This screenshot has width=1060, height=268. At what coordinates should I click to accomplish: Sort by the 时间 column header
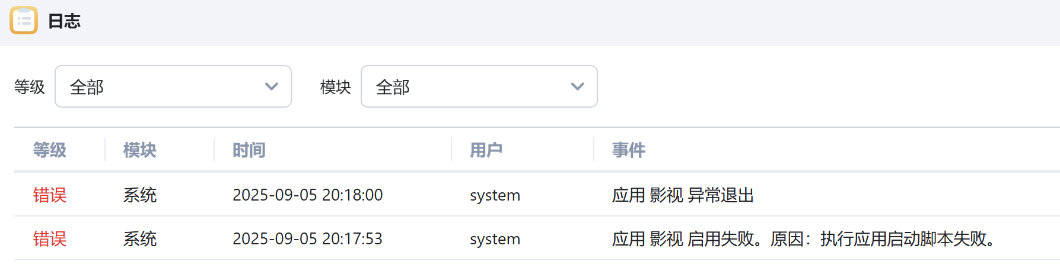[249, 150]
